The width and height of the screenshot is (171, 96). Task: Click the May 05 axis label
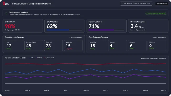point(27,90)
